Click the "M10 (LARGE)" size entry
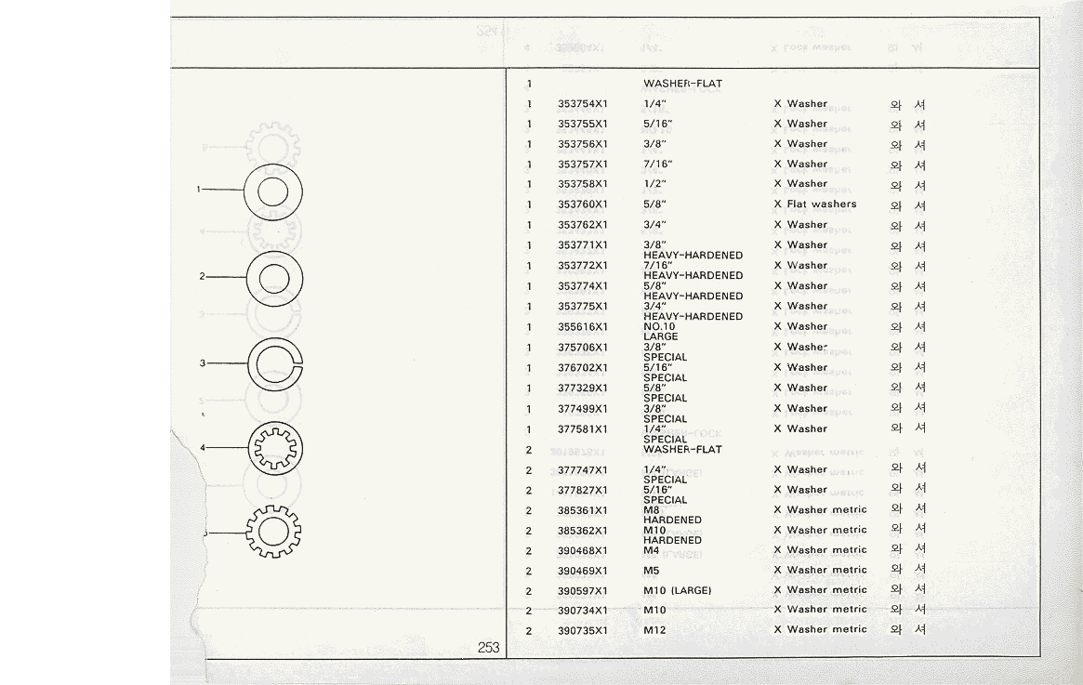1083x685 pixels. [677, 590]
